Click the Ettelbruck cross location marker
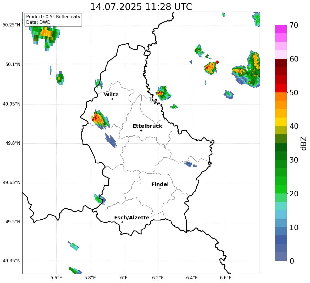Image resolution: width=310 pixels, height=283 pixels. point(141,130)
